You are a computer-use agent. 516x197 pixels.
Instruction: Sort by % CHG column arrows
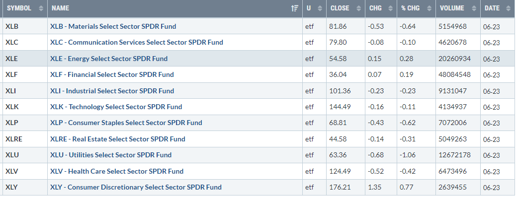(x=429, y=8)
